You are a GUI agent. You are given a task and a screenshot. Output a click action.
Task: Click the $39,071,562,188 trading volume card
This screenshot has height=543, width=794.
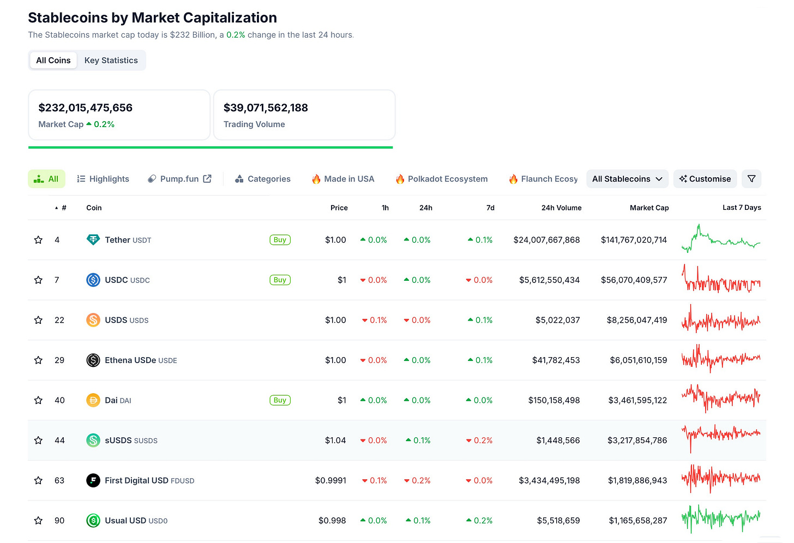click(304, 115)
